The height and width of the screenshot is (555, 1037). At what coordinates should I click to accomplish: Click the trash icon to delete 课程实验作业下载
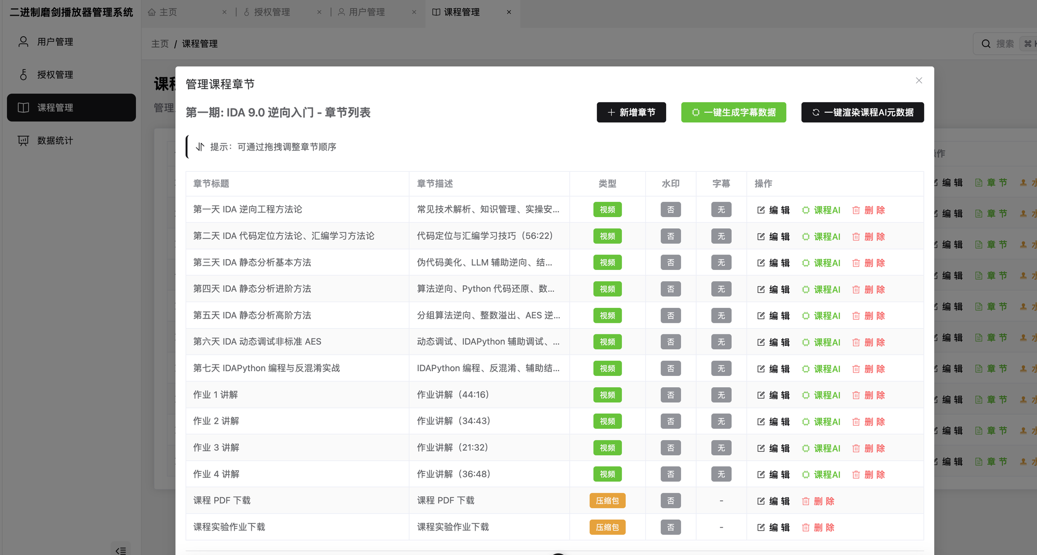tap(806, 527)
